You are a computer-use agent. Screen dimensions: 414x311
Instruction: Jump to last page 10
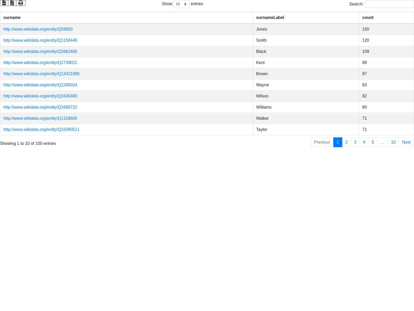point(393,142)
